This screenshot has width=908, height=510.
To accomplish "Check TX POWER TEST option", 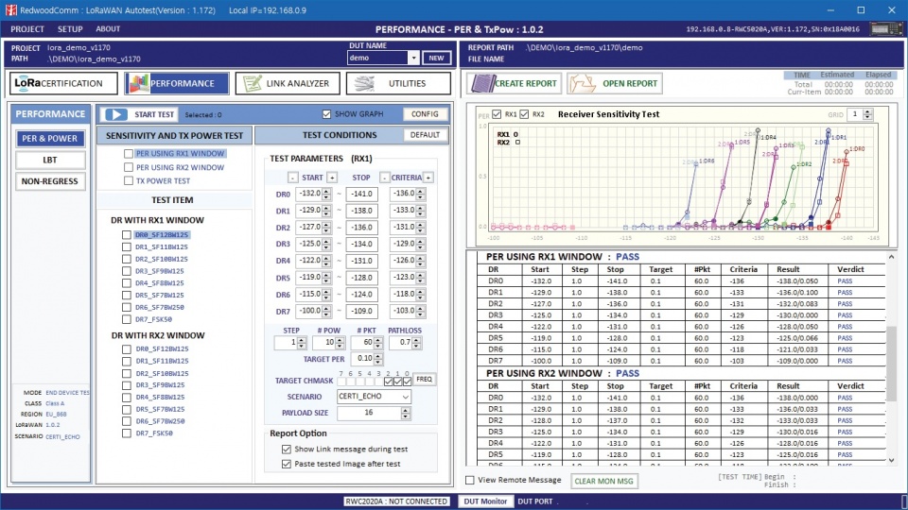I will pyautogui.click(x=129, y=181).
